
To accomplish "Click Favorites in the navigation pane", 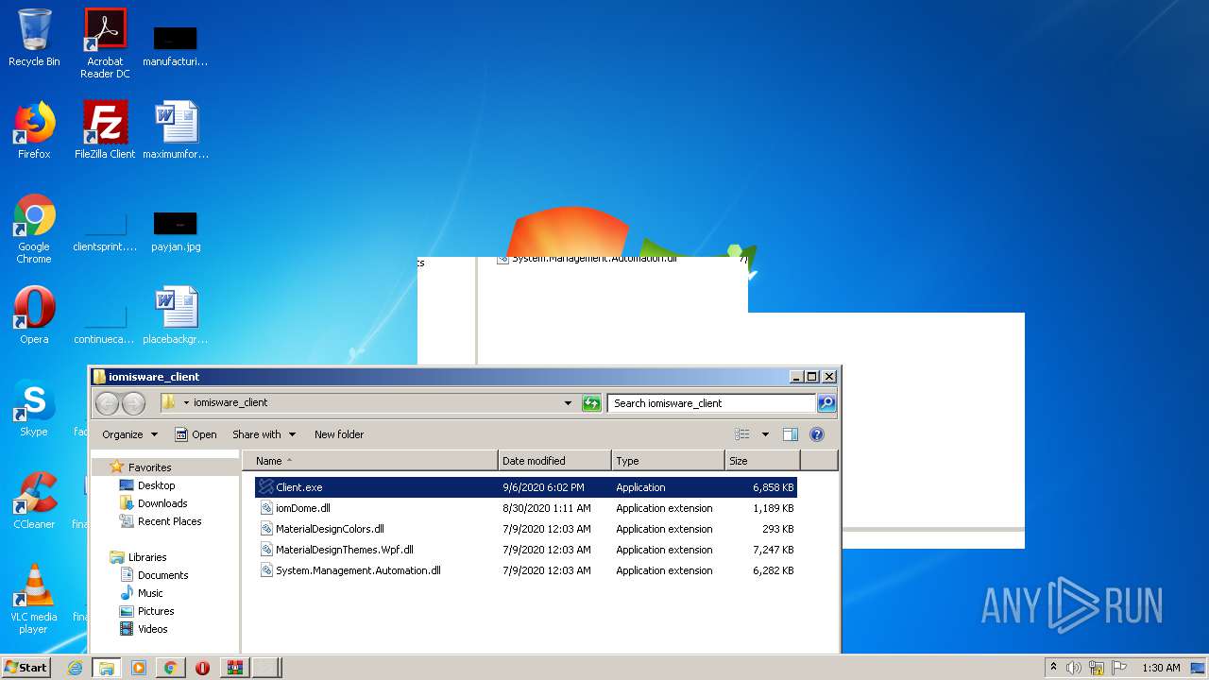I will point(149,467).
